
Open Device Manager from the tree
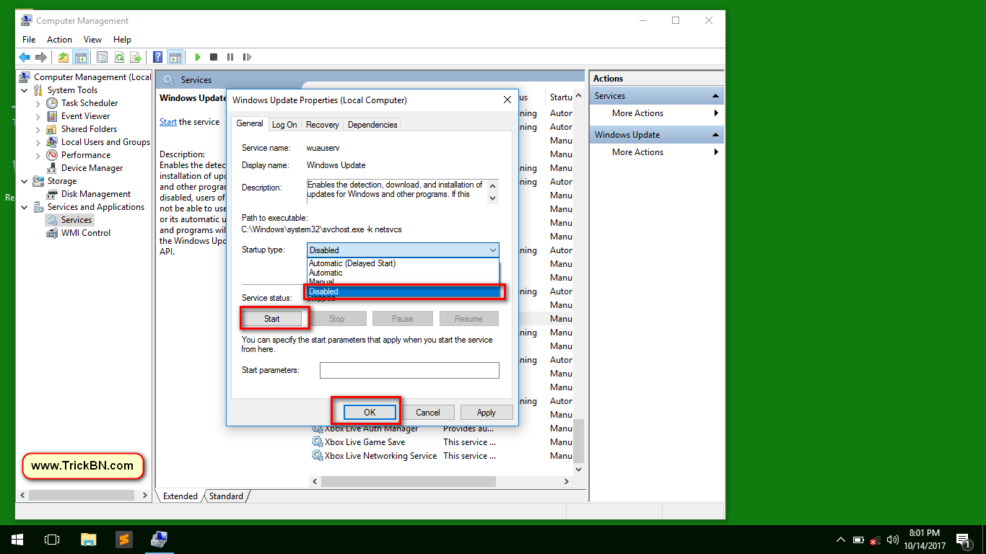coord(92,168)
